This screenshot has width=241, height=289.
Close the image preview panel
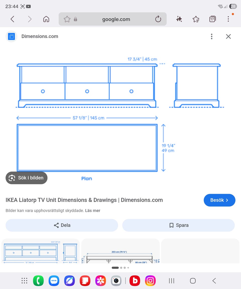228,36
